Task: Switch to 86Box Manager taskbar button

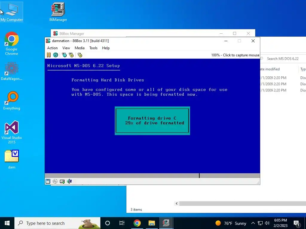Action: [x=166, y=223]
